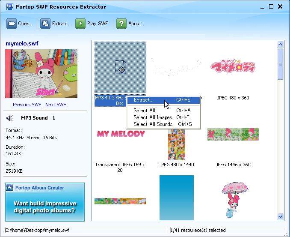
Task: Select the My Melody umbrella thumbnail
Action: click(x=235, y=200)
